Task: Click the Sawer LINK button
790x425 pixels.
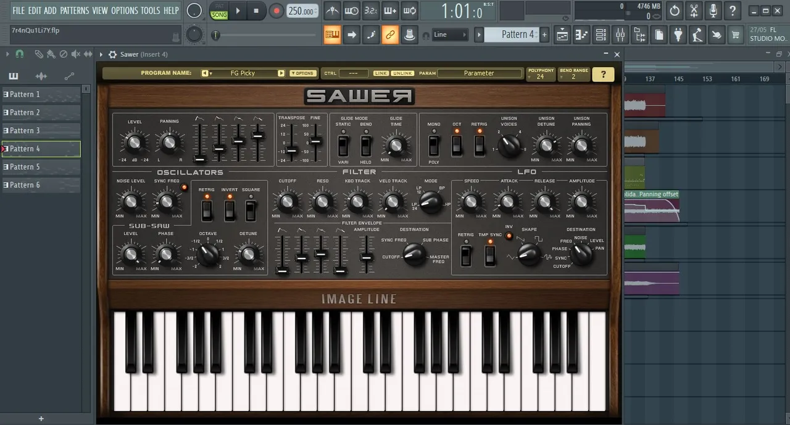Action: [x=381, y=73]
